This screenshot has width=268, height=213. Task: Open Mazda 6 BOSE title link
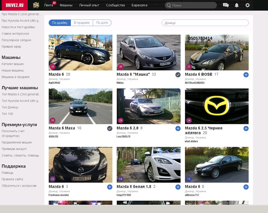point(198,74)
